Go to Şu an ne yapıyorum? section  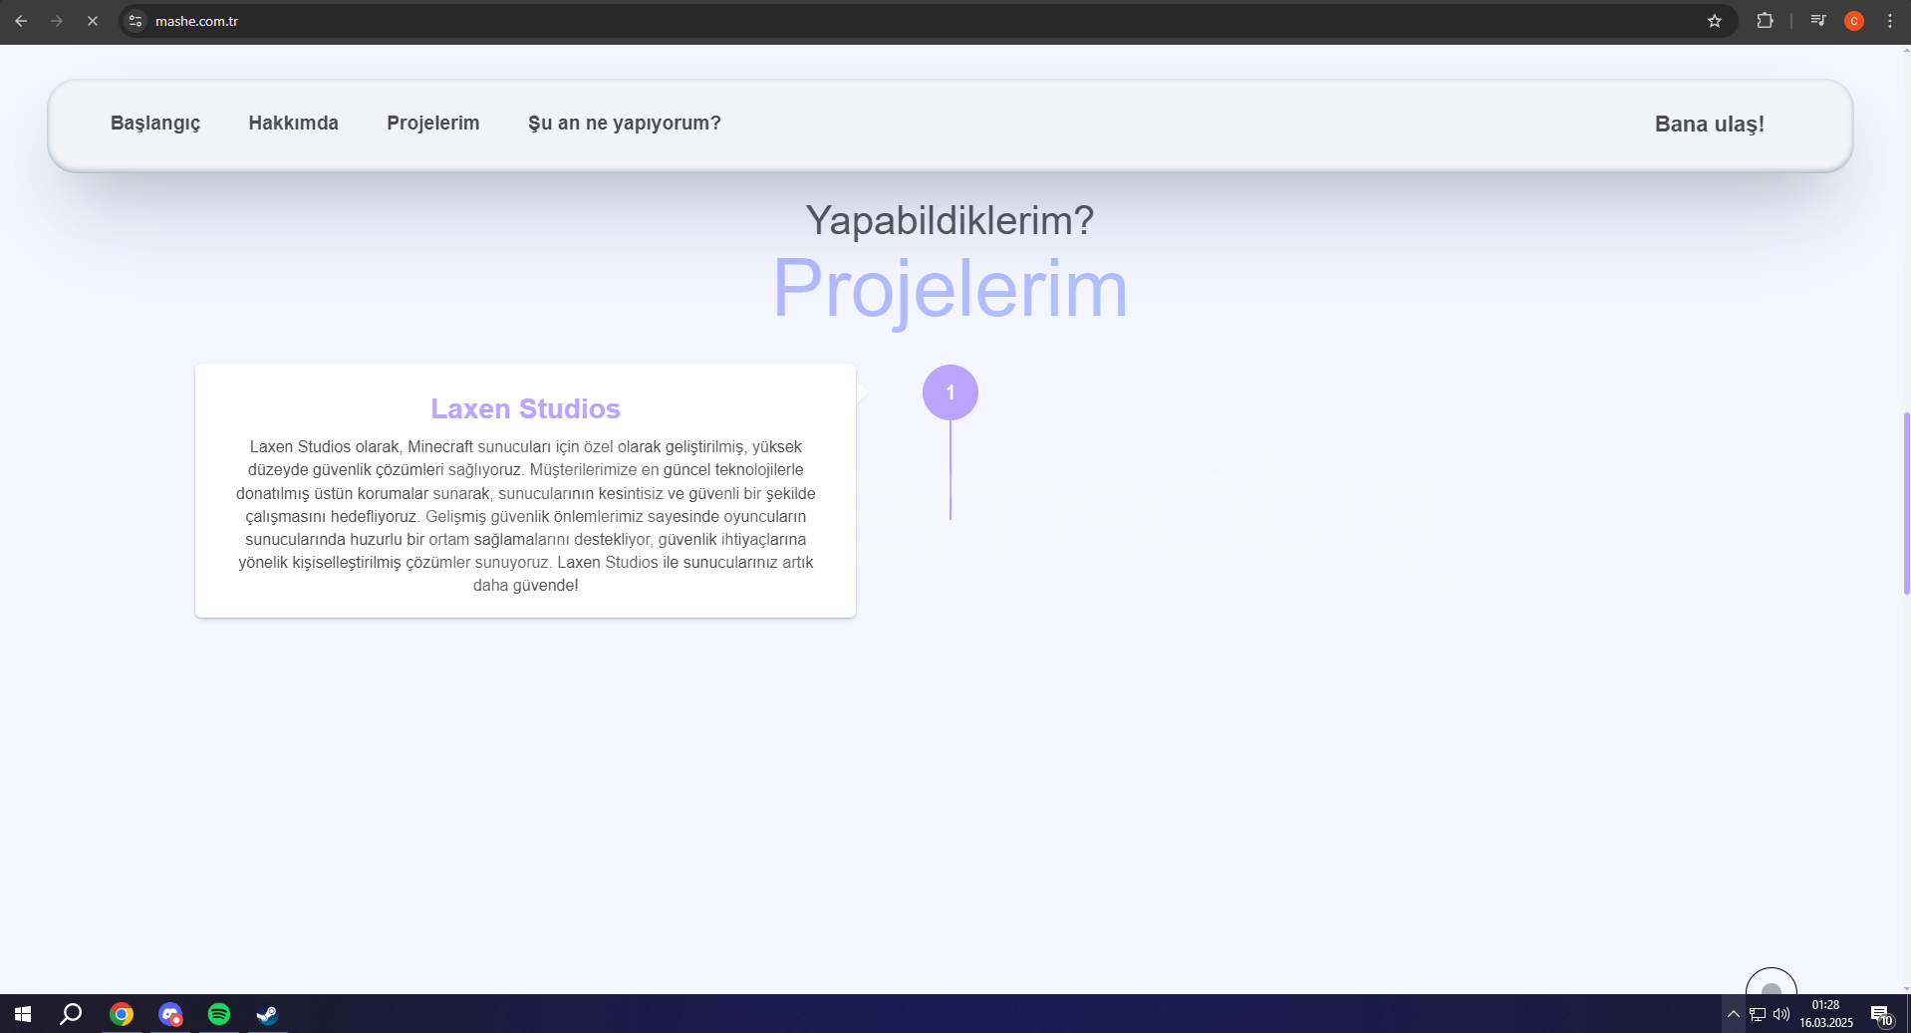point(625,124)
